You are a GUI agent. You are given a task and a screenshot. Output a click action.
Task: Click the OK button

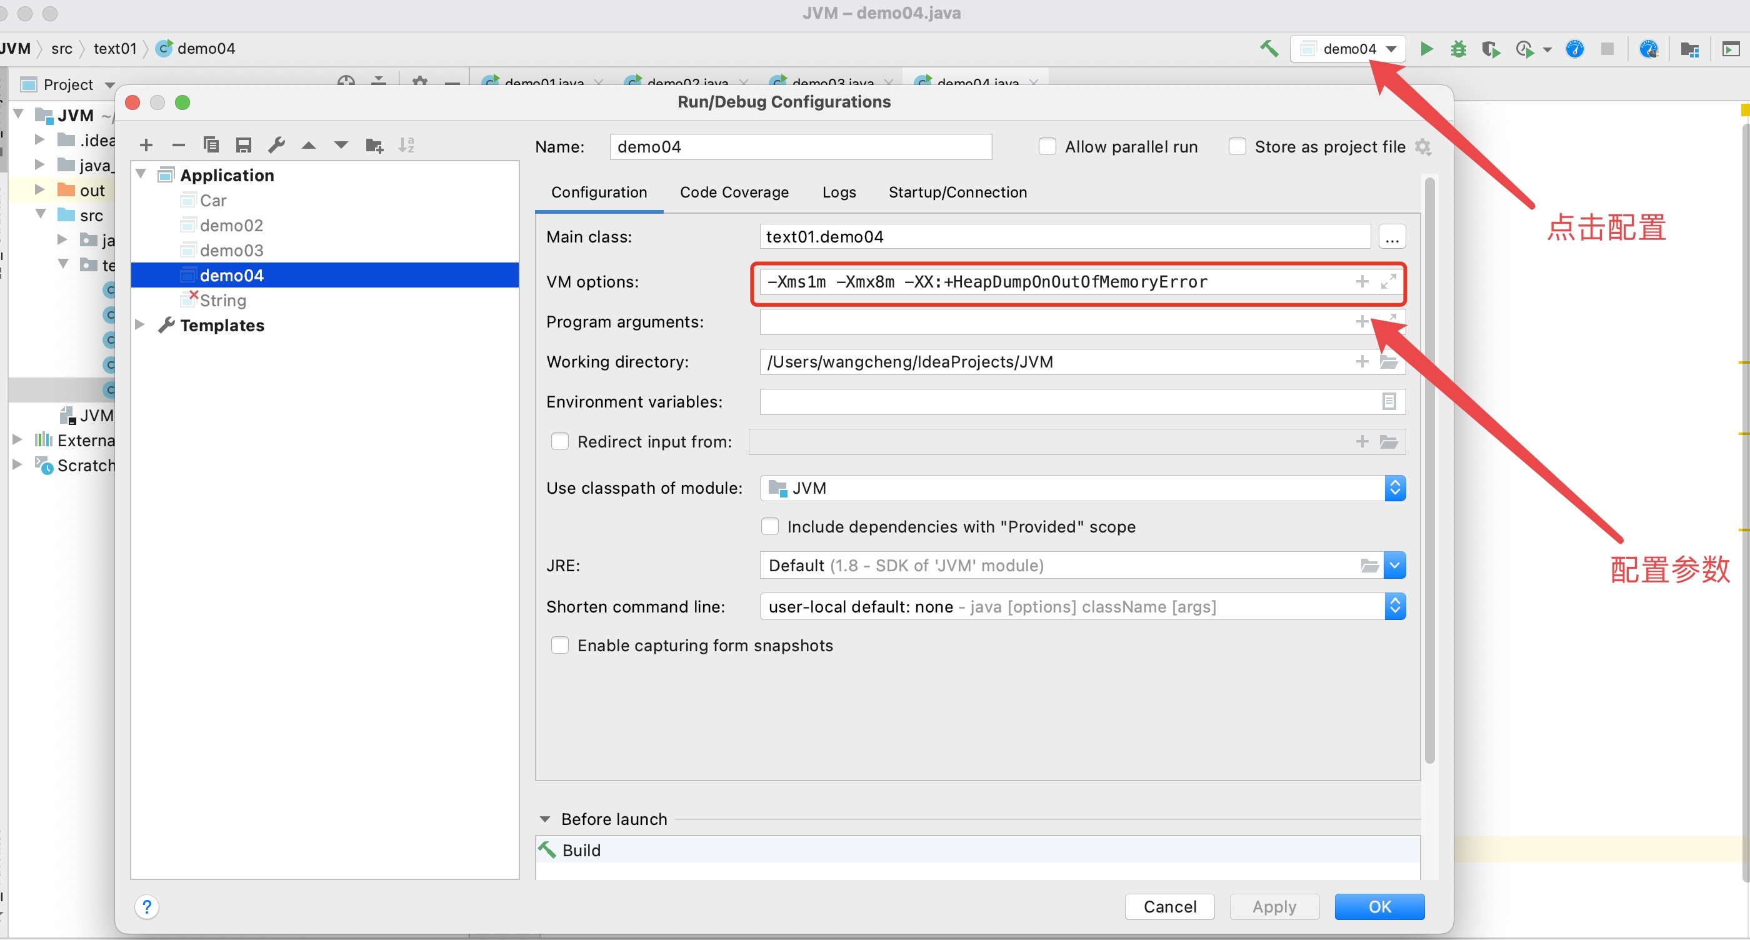pyautogui.click(x=1380, y=907)
